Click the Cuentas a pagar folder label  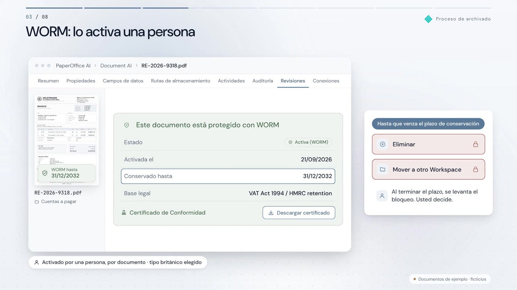pos(59,202)
